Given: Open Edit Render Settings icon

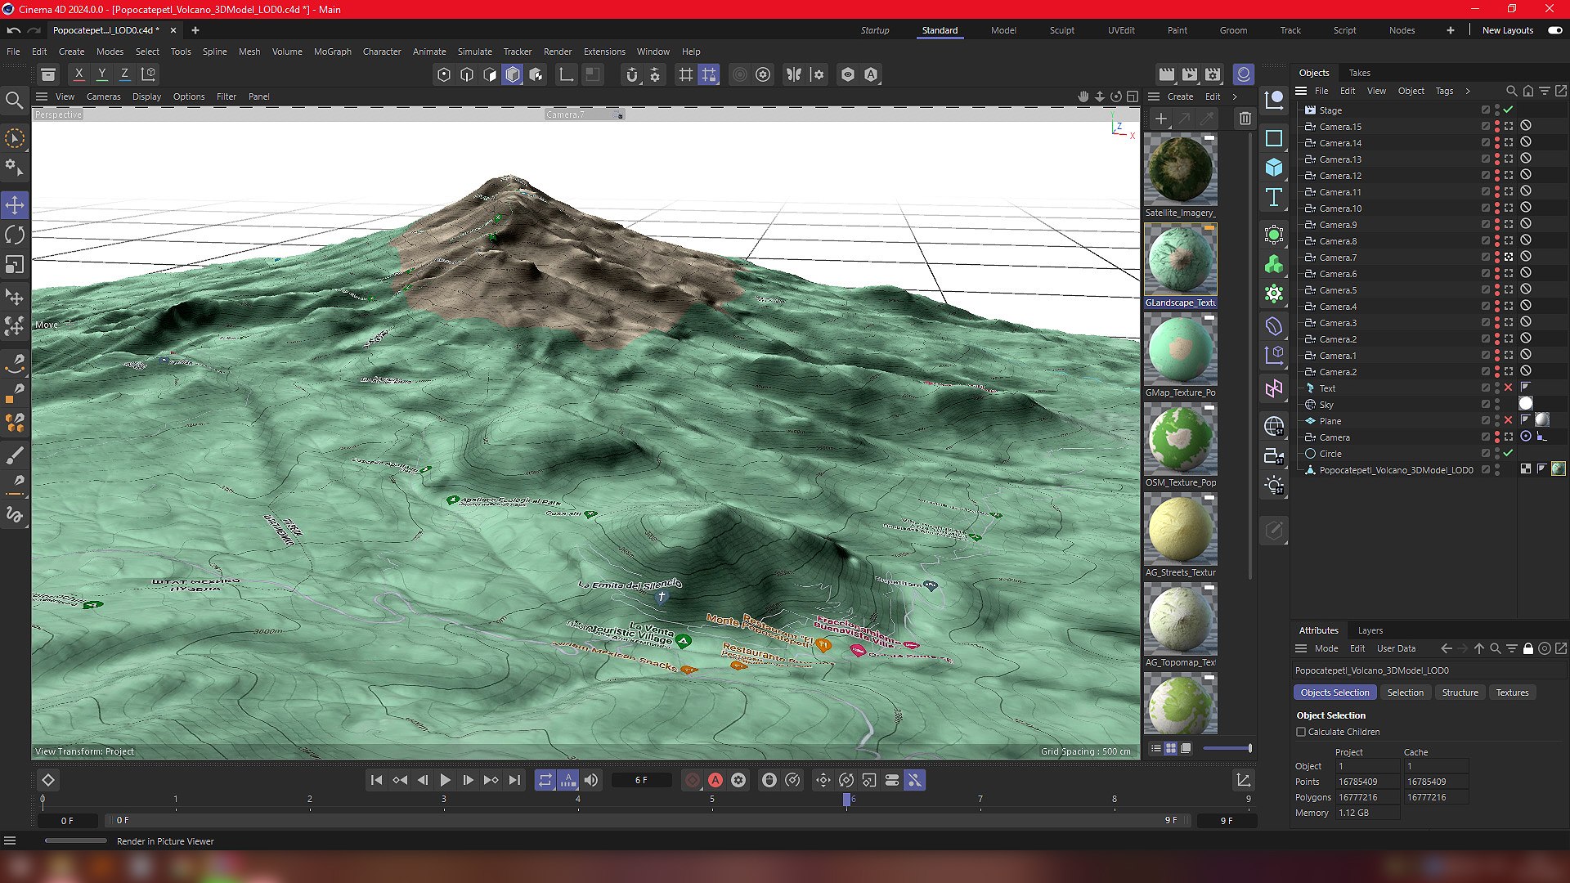Looking at the screenshot, I should coord(1213,74).
